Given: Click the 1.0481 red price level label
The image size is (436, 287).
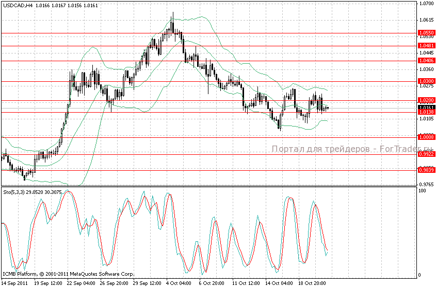Looking at the screenshot, I should click(x=426, y=45).
